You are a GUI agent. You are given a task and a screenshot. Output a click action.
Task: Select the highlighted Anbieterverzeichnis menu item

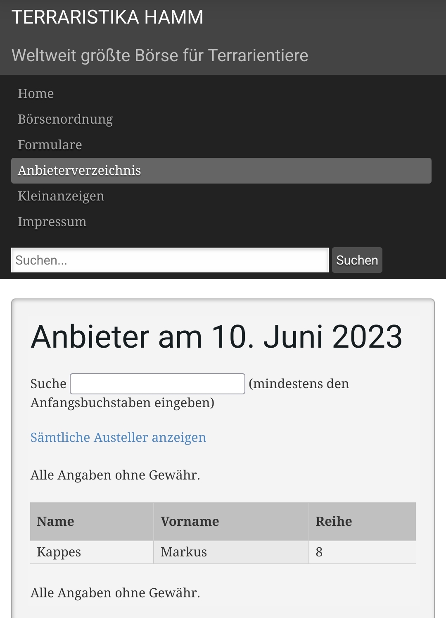point(221,171)
